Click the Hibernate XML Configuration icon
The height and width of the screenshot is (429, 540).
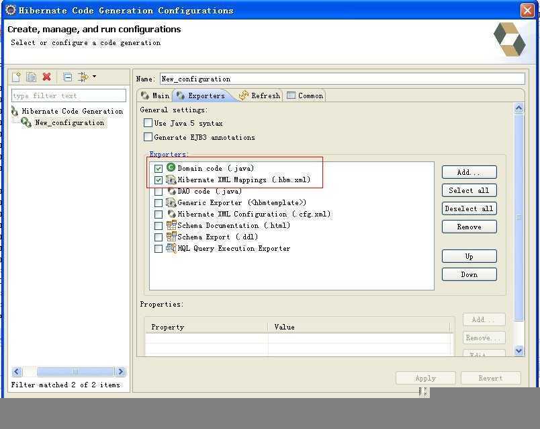[171, 214]
